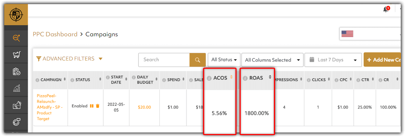Screen dimensions: 405x138
Task: Open the bar chart growth sidebar icon
Action: tap(16, 89)
